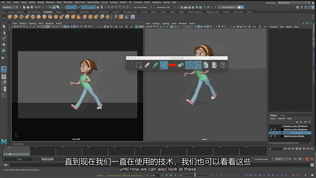The image size is (316, 178).
Task: Select the Soft Pencil tool in Grease Pencil
Action: pyautogui.click(x=164, y=65)
